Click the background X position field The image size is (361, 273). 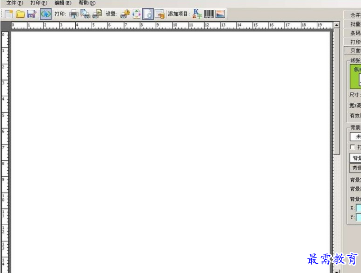coord(358,208)
